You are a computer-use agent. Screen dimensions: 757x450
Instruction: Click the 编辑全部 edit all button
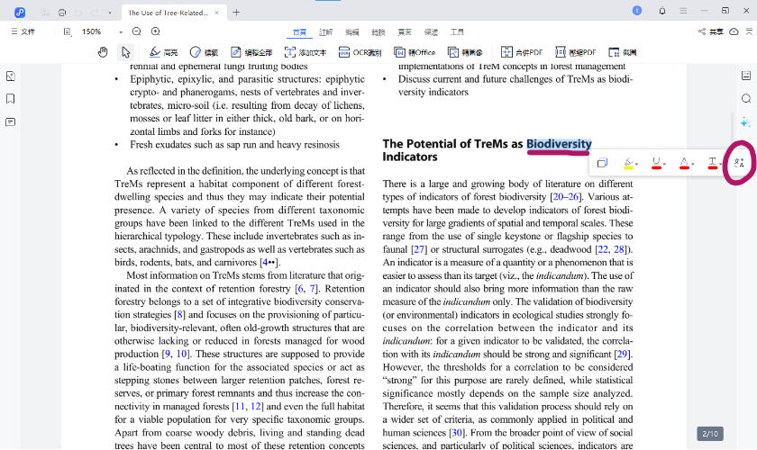(251, 52)
